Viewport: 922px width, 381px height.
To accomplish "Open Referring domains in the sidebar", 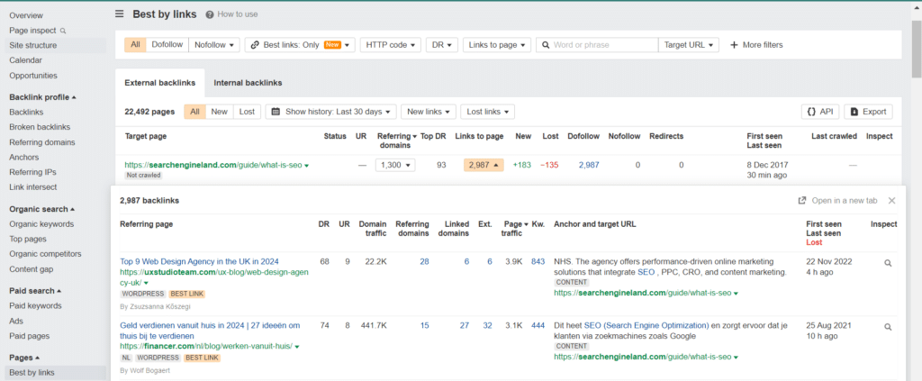I will click(42, 142).
